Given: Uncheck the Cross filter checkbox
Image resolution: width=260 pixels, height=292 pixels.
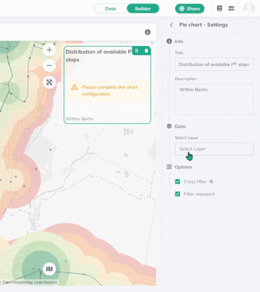Looking at the screenshot, I should 177,181.
